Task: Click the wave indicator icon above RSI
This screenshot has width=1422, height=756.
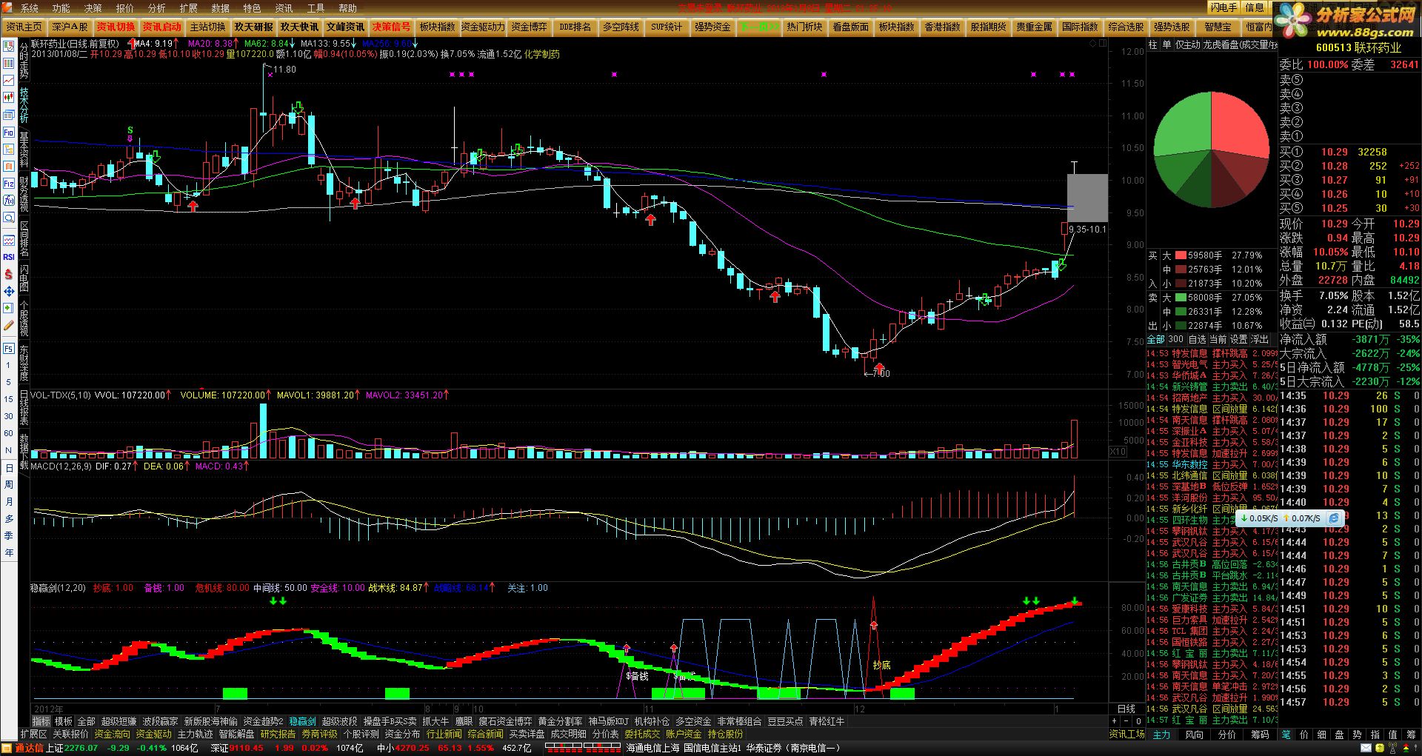Action: tap(9, 240)
